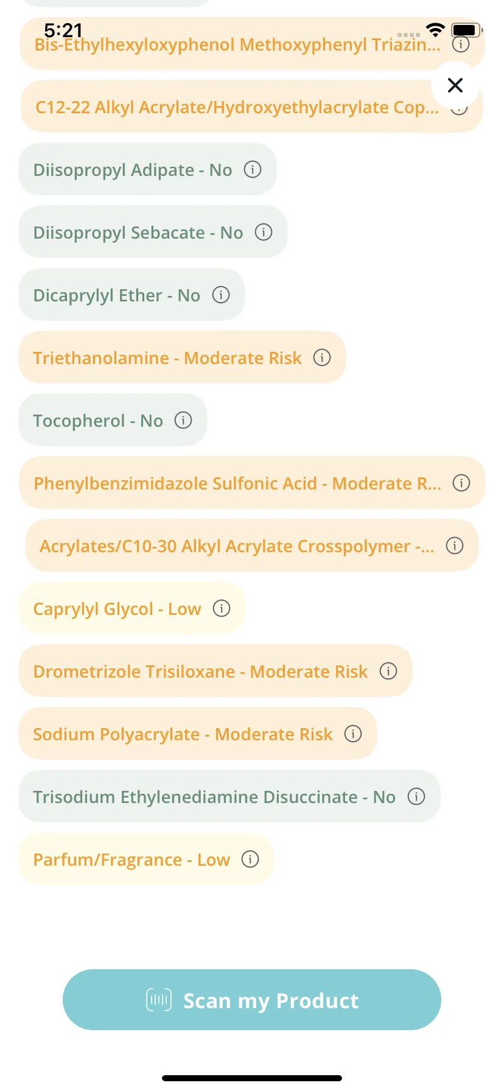View Tocopherol info icon details
The width and height of the screenshot is (504, 1091).
pyautogui.click(x=183, y=420)
